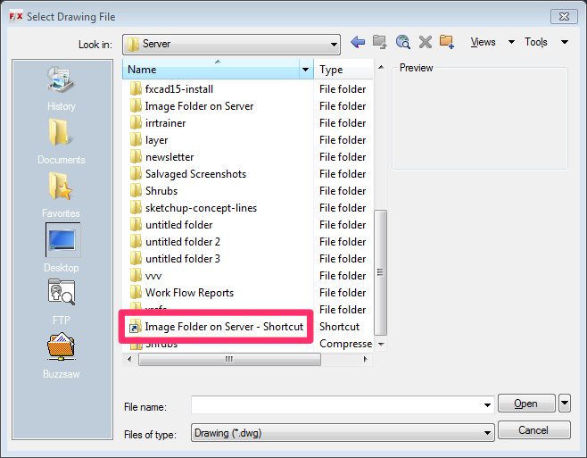The image size is (587, 458).
Task: Select the Shrubs folder icon
Action: pyautogui.click(x=136, y=191)
